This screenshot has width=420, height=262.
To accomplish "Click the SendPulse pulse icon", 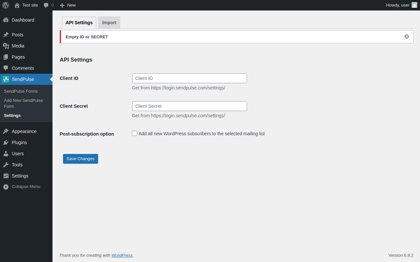I will point(6,79).
